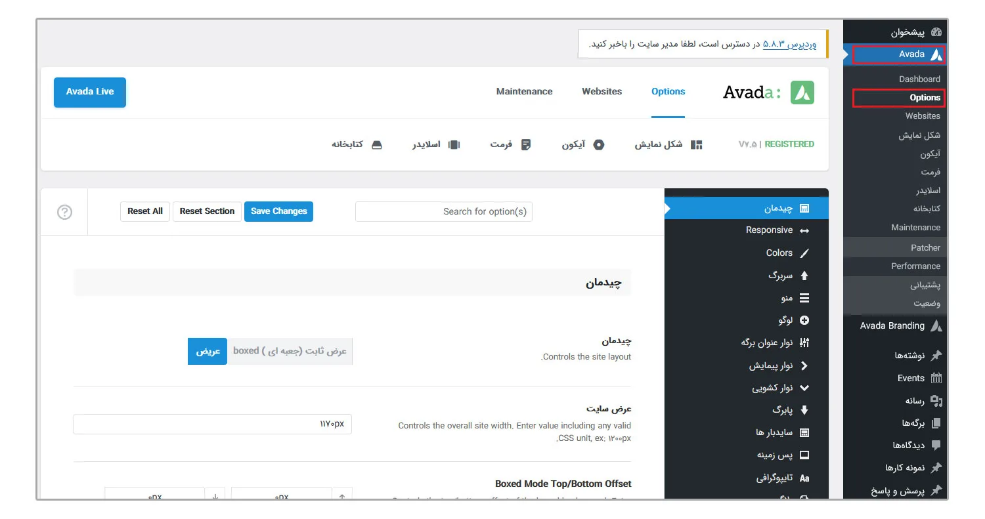Click the calendar icon beside Events
Screen dimensions: 985x519
point(936,378)
